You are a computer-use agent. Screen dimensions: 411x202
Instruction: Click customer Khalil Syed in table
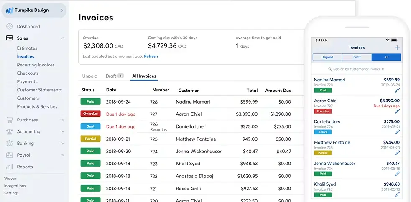tap(188, 164)
